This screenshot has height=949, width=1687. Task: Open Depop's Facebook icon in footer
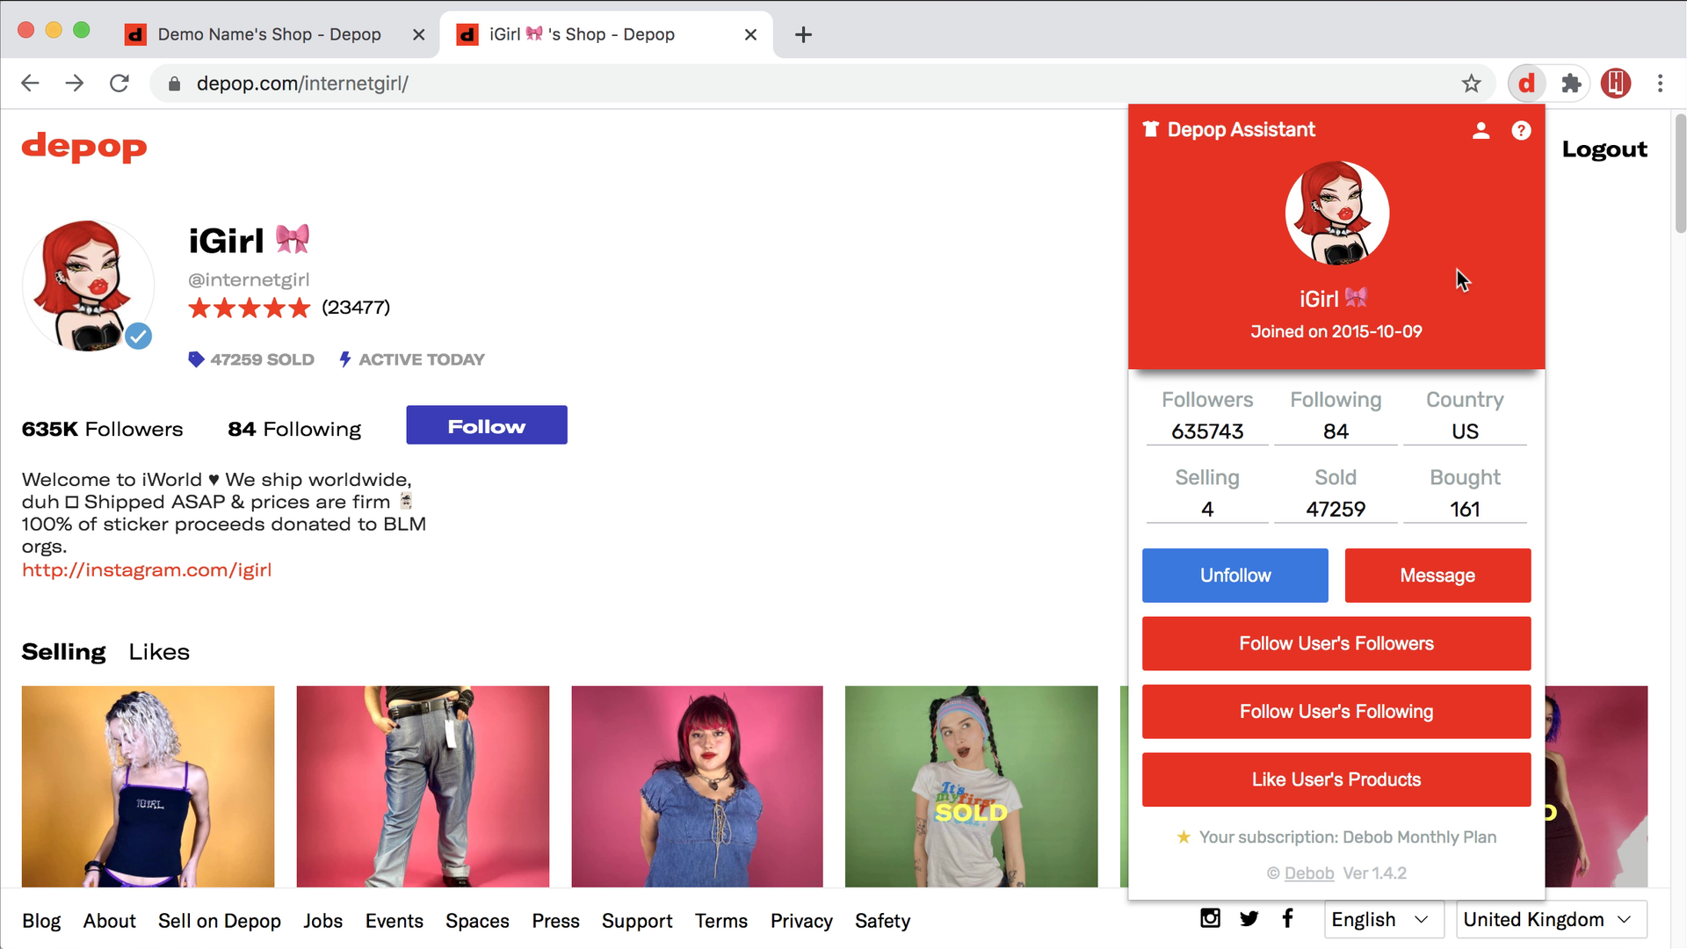[1287, 918]
